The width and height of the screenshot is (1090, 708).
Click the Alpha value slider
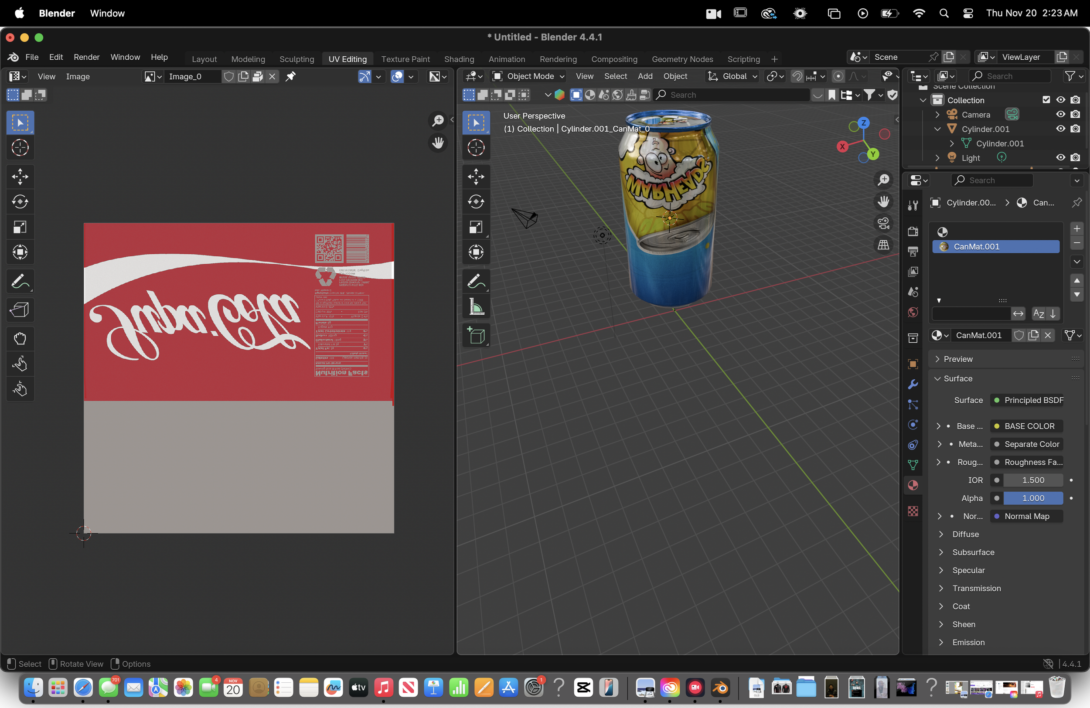(x=1033, y=498)
